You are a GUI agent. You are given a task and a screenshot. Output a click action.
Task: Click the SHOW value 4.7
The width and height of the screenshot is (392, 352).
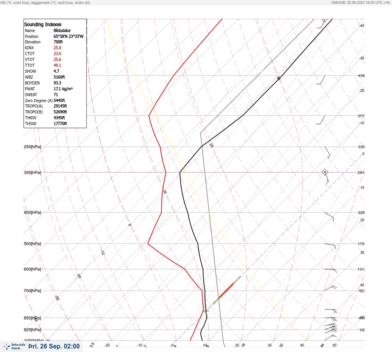coord(56,71)
